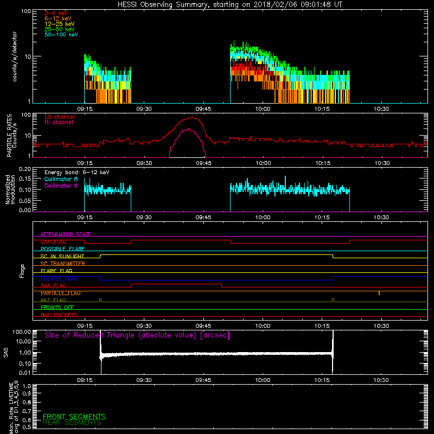This screenshot has width=434, height=434.
Task: Click the peak of the HI channel curve
Action: click(x=189, y=129)
